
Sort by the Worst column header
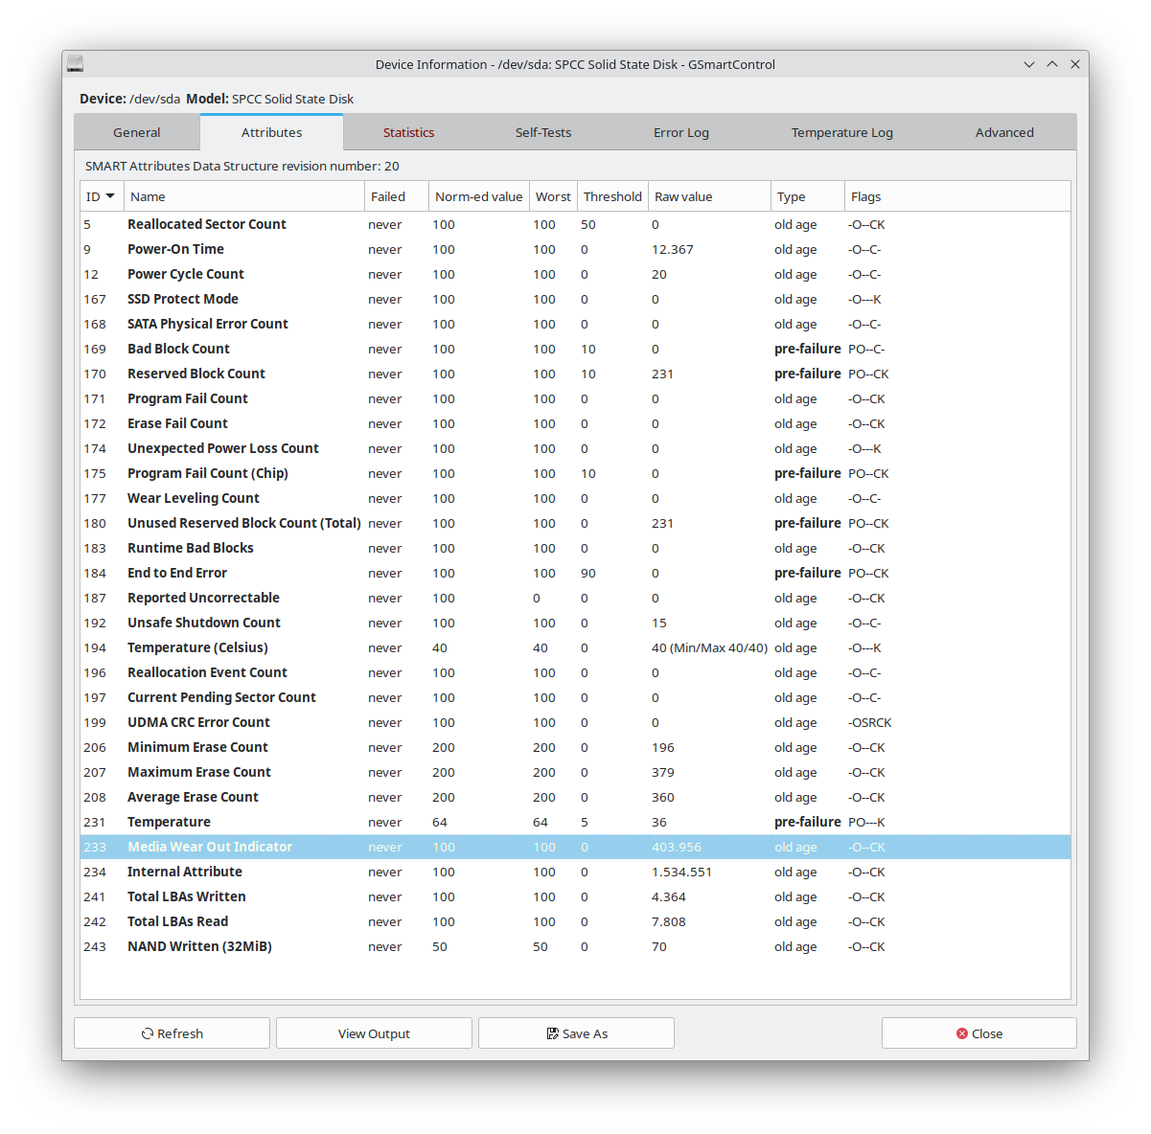(553, 196)
